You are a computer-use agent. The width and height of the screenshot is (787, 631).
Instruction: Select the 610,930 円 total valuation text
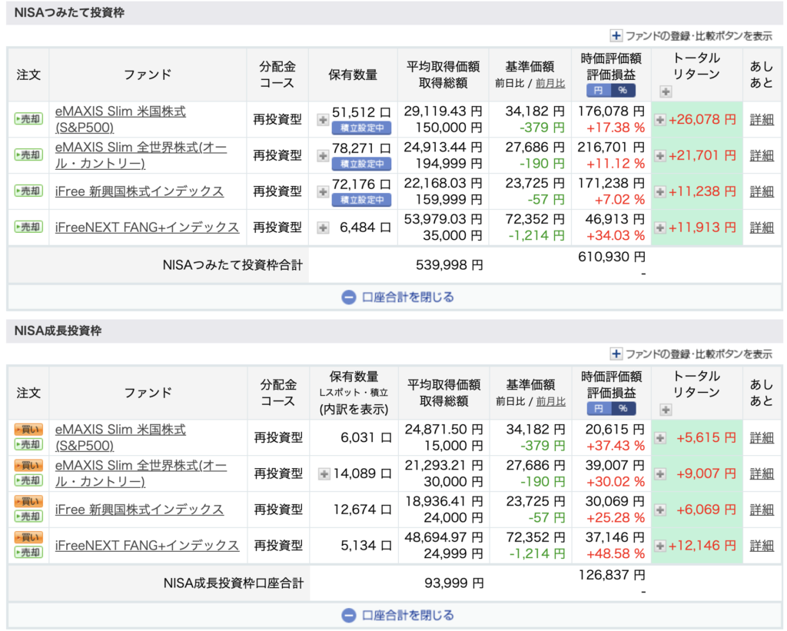(x=611, y=257)
